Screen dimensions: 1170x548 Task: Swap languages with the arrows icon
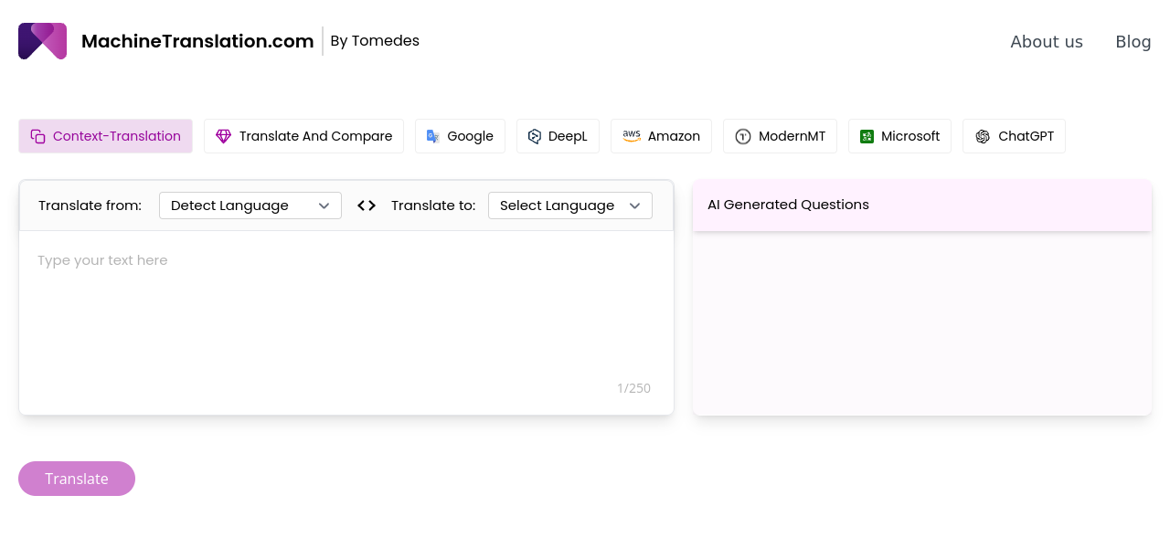pos(367,205)
